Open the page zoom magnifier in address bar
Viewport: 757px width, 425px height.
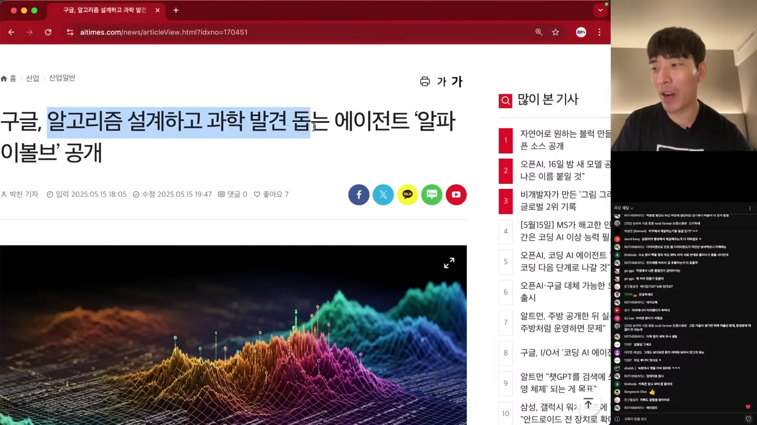539,32
